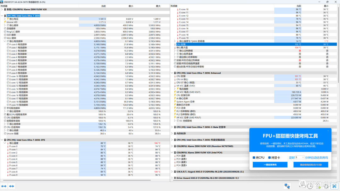This screenshot has width=340, height=191.
Task: Close the FPU+甜甜圈 tool popup
Action: click(x=328, y=131)
